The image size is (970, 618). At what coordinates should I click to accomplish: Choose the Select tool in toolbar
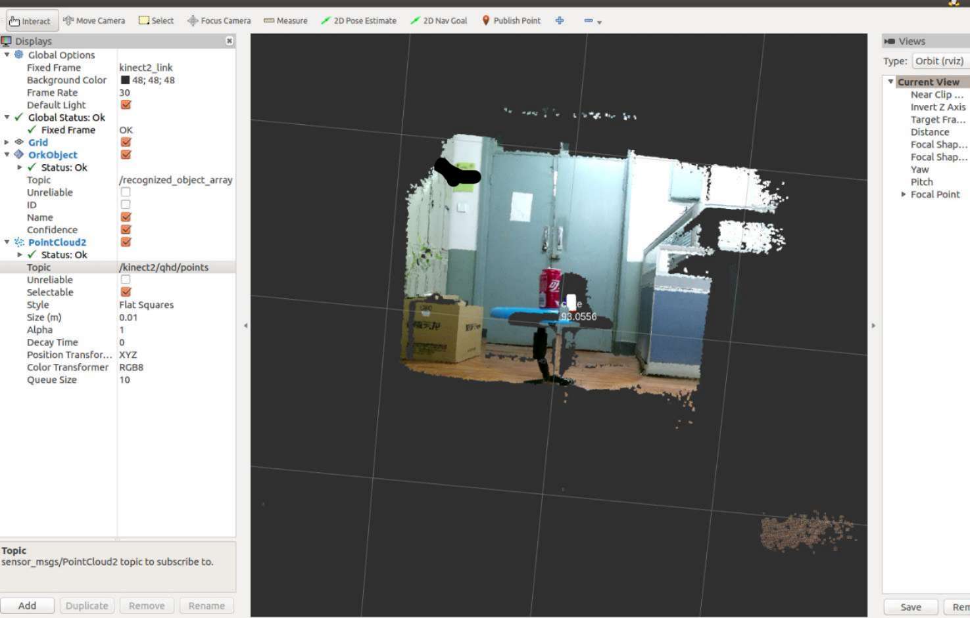pyautogui.click(x=156, y=20)
